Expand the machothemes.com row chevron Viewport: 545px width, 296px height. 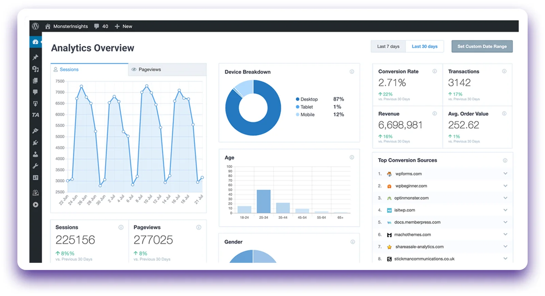pyautogui.click(x=505, y=234)
